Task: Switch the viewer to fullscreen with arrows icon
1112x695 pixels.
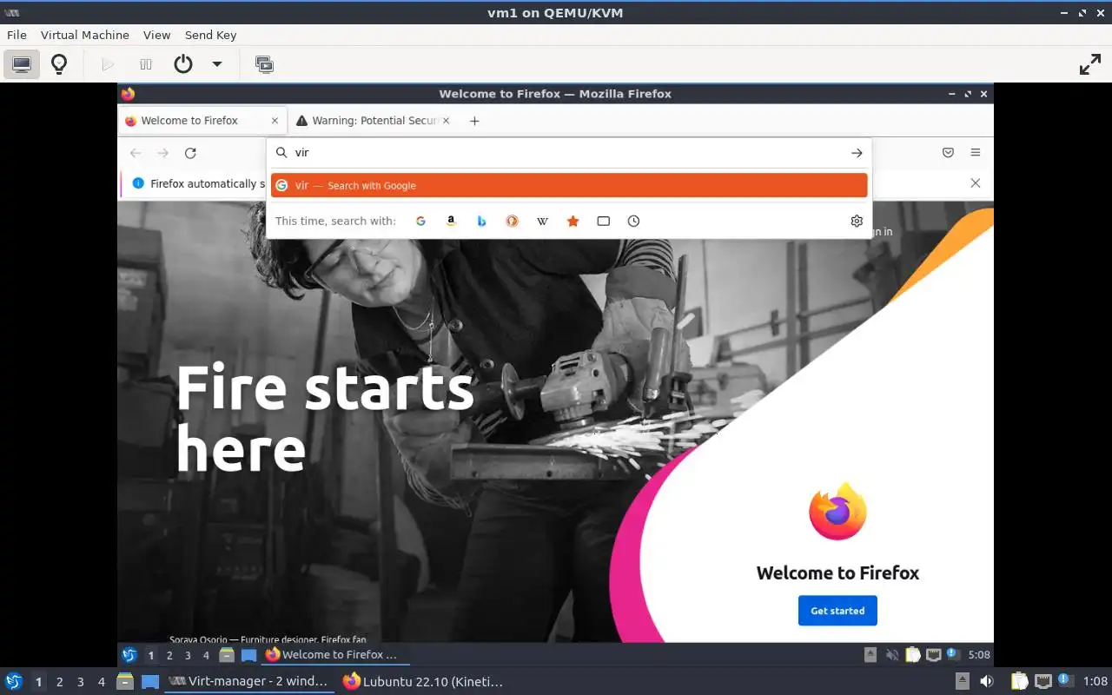Action: pyautogui.click(x=1090, y=64)
